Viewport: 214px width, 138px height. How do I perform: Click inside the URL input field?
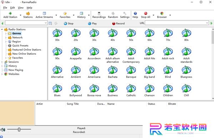[x=175, y=23]
